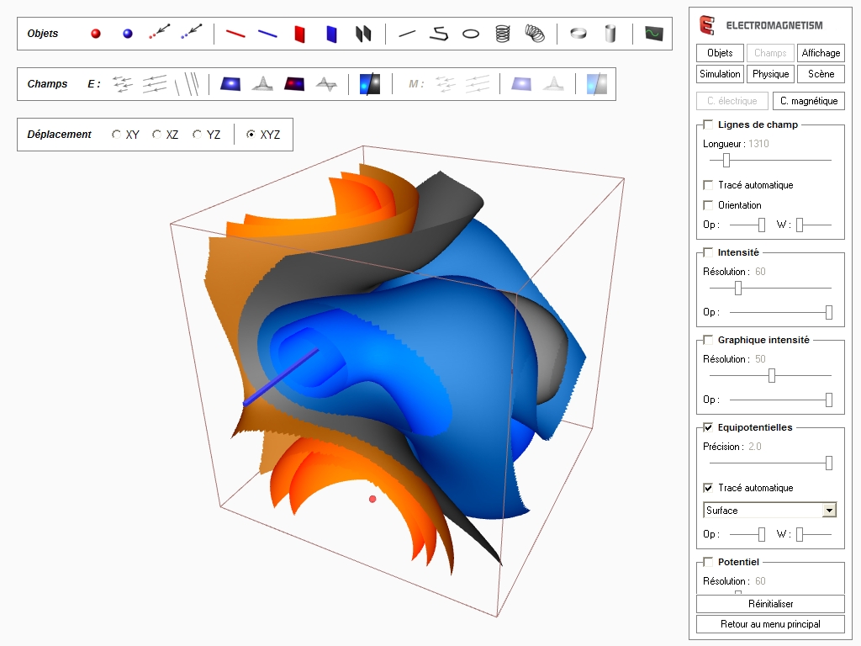861x646 pixels.
Task: Place a circular current loop
Action: (472, 34)
